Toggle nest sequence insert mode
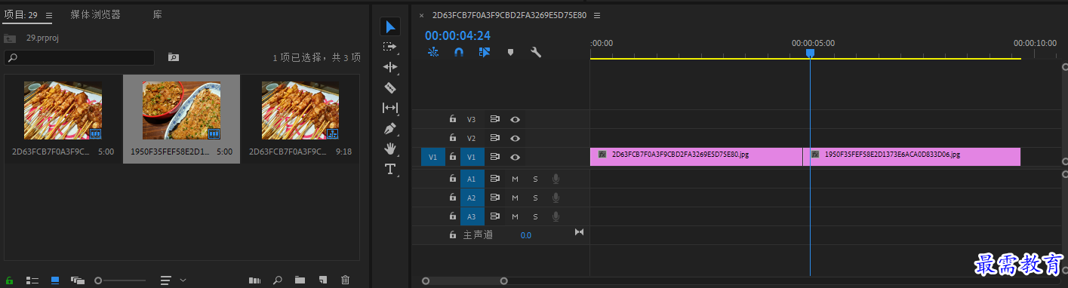Screen dimensions: 1068x288 click(433, 52)
